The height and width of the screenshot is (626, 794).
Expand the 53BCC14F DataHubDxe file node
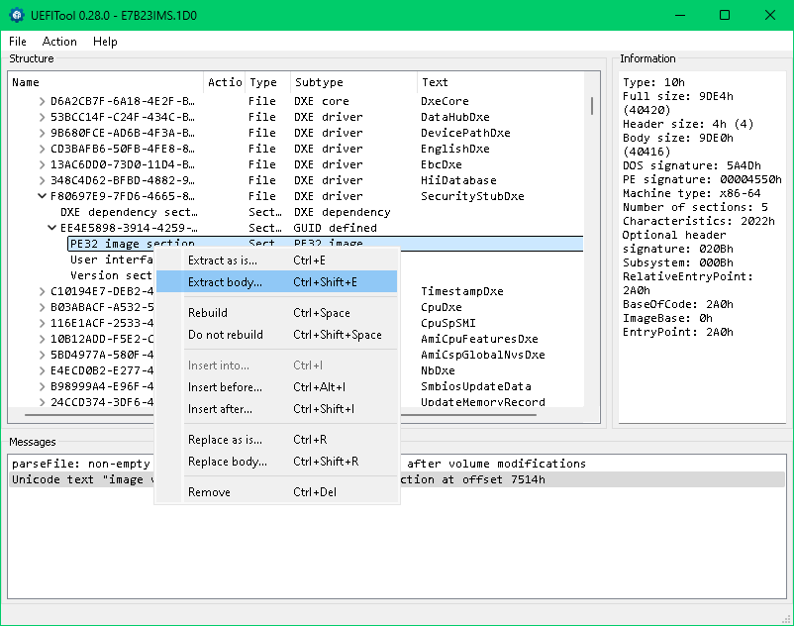coord(42,117)
